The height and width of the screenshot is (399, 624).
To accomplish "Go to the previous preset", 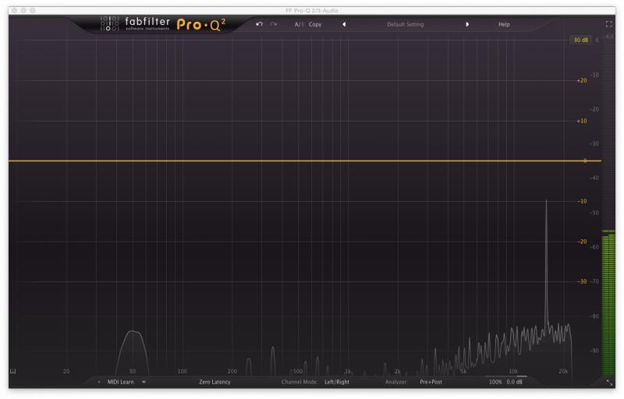I will coord(344,24).
